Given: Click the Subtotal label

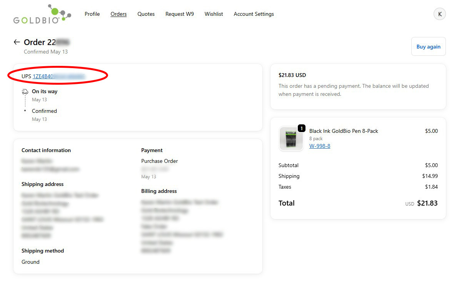Looking at the screenshot, I should 289,165.
